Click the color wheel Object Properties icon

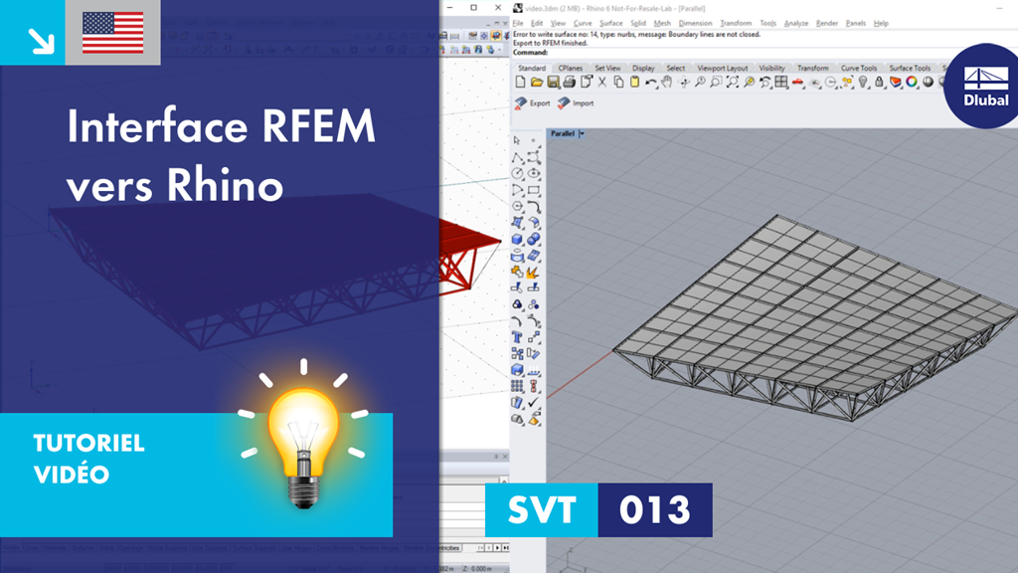tap(912, 83)
